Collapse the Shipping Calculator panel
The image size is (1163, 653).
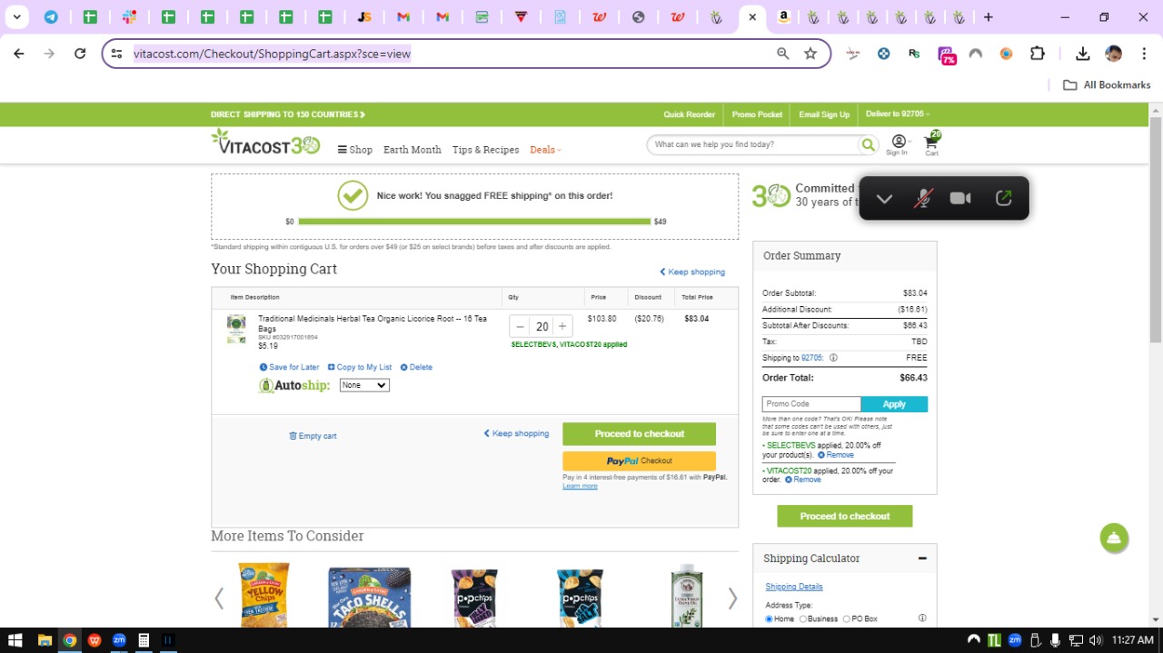click(922, 559)
